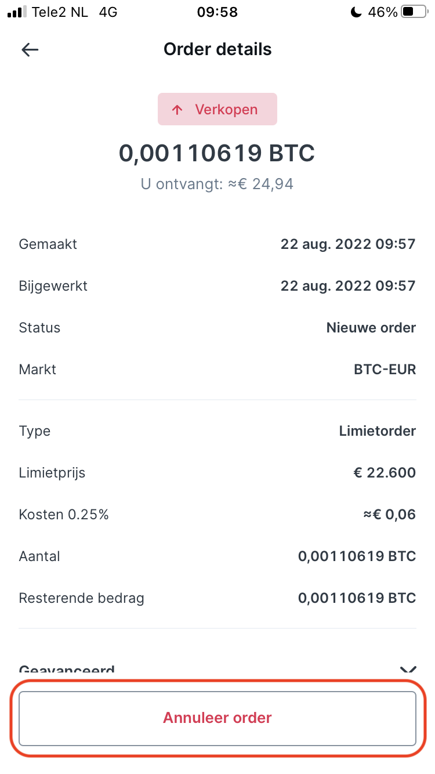Screen dimensions: 435x774
Task: Select the Limietprijs € 22.600 value
Action: tap(385, 473)
